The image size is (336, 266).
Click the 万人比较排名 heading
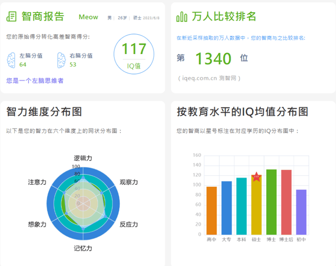tap(224, 16)
